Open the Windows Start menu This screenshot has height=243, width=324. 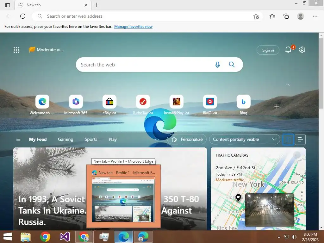tap(8, 237)
